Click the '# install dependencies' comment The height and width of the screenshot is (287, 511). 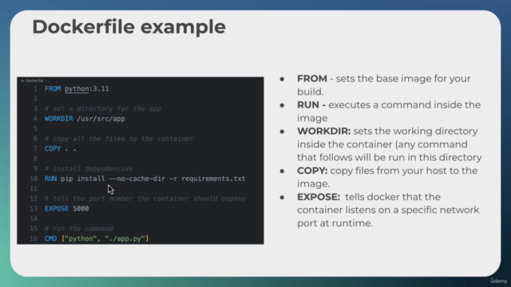(x=89, y=168)
